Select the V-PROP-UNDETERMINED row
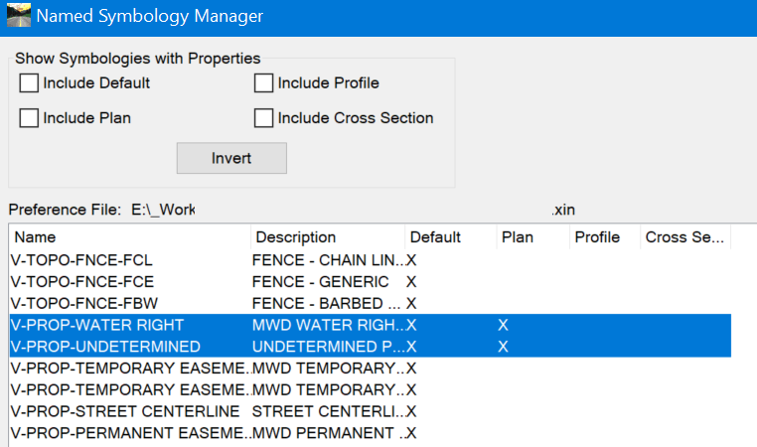The width and height of the screenshot is (757, 447). coord(371,347)
